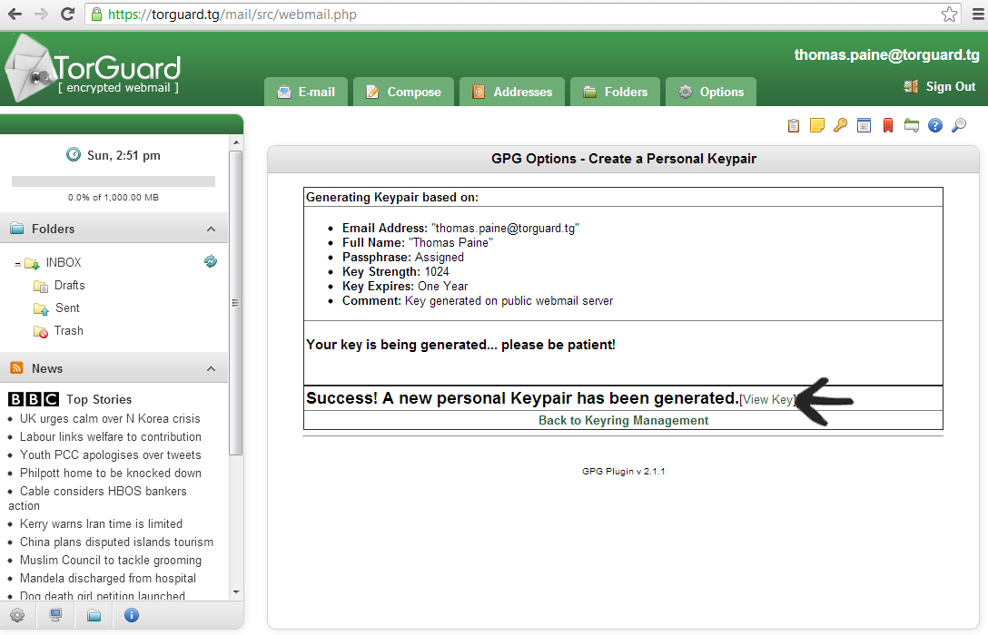Click the red bookmark icon

click(888, 126)
